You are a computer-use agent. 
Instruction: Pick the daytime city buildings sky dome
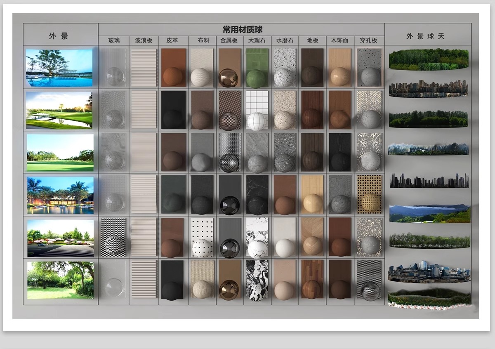[429, 88]
